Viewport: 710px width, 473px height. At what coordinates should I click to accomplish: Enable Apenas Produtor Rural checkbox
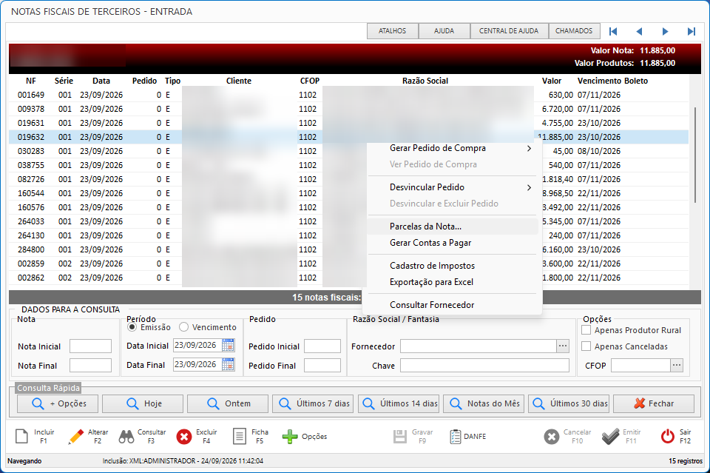pos(586,330)
